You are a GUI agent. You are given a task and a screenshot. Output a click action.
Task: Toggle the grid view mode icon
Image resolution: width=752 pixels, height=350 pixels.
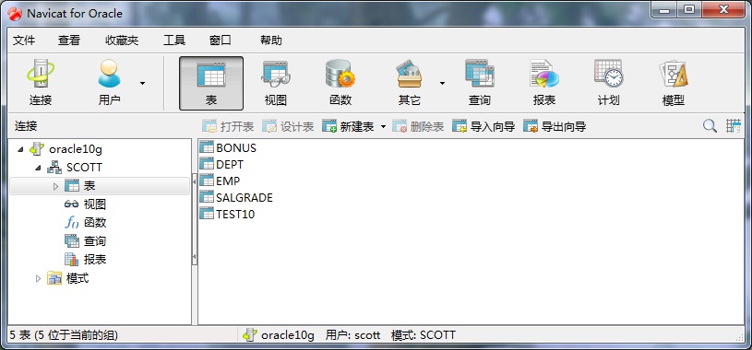[734, 126]
